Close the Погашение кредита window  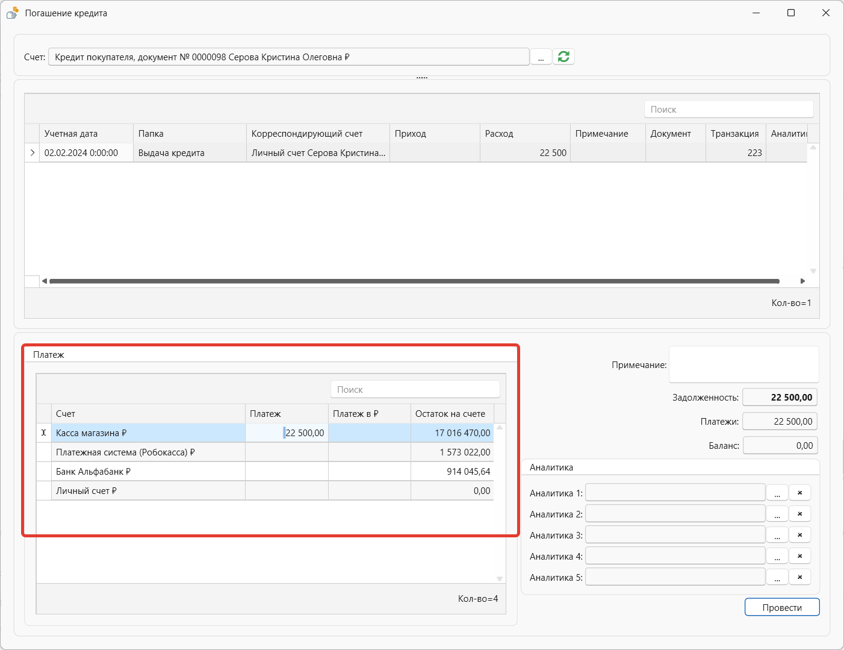(826, 13)
